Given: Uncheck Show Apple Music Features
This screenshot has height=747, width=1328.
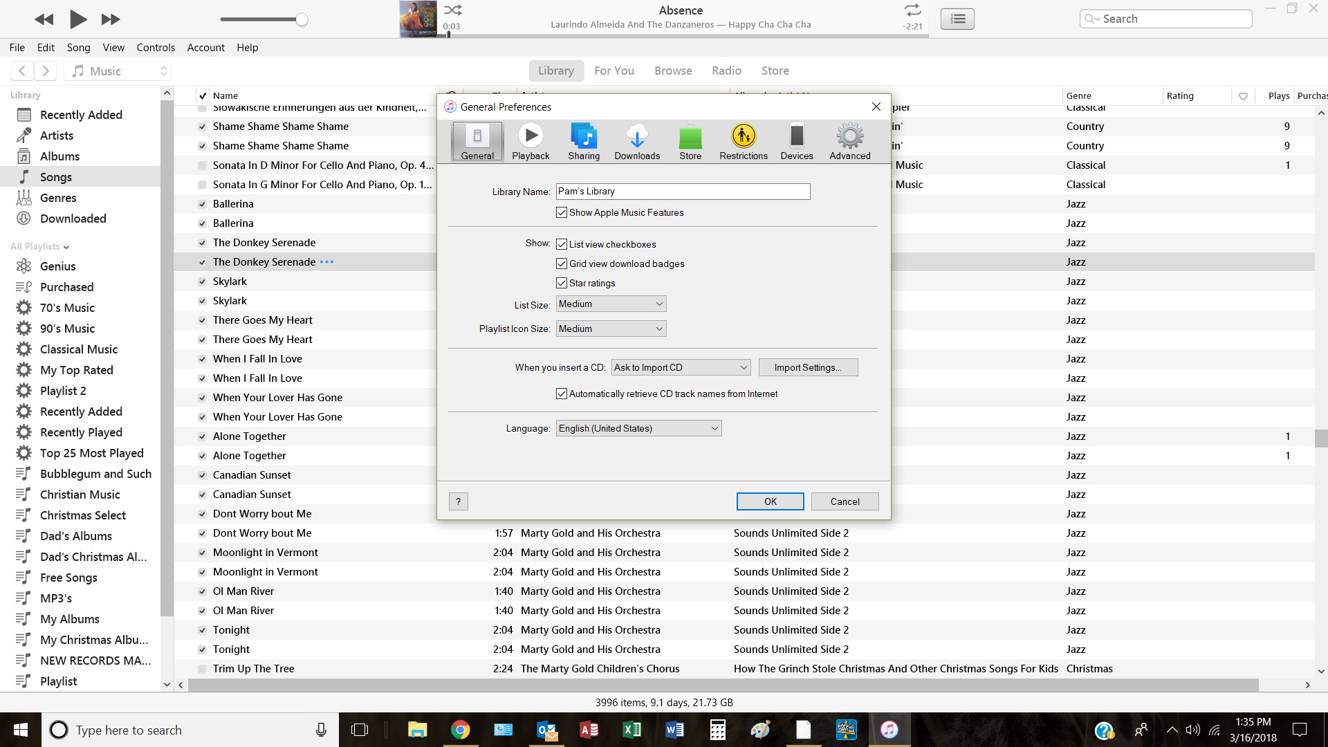Looking at the screenshot, I should coord(562,213).
